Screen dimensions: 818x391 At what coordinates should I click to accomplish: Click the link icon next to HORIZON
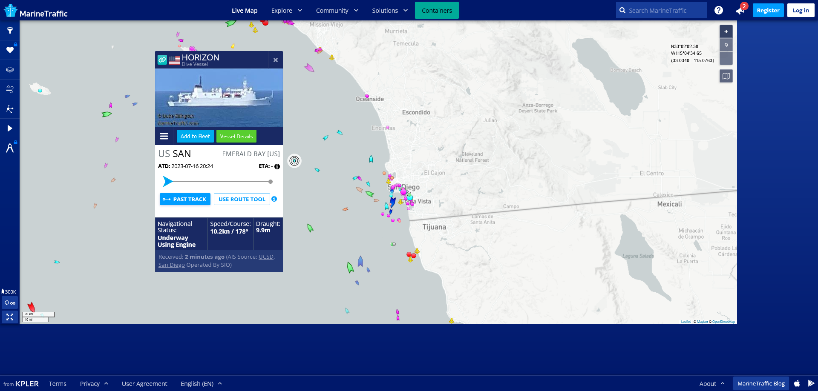pyautogui.click(x=162, y=60)
